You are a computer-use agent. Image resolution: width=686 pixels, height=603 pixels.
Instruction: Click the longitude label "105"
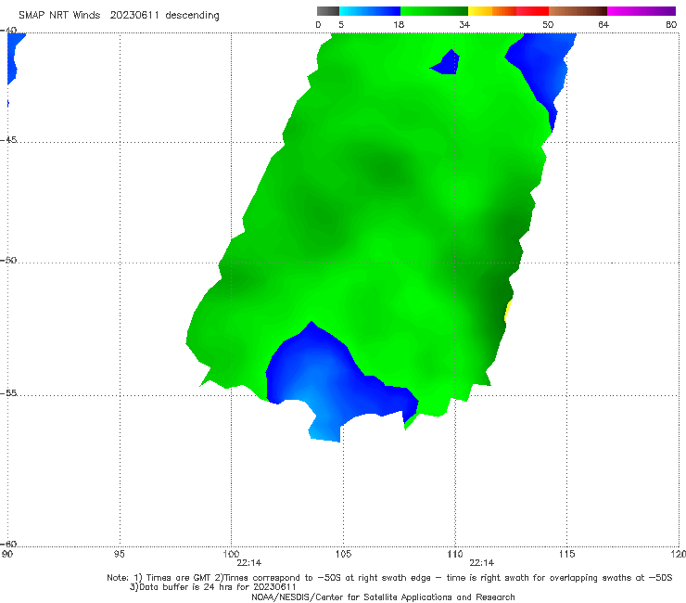(343, 554)
